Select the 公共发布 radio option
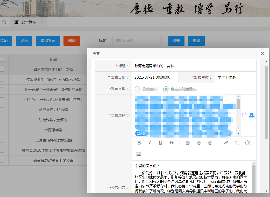Viewport: 270px width, 197px height. (x=137, y=89)
